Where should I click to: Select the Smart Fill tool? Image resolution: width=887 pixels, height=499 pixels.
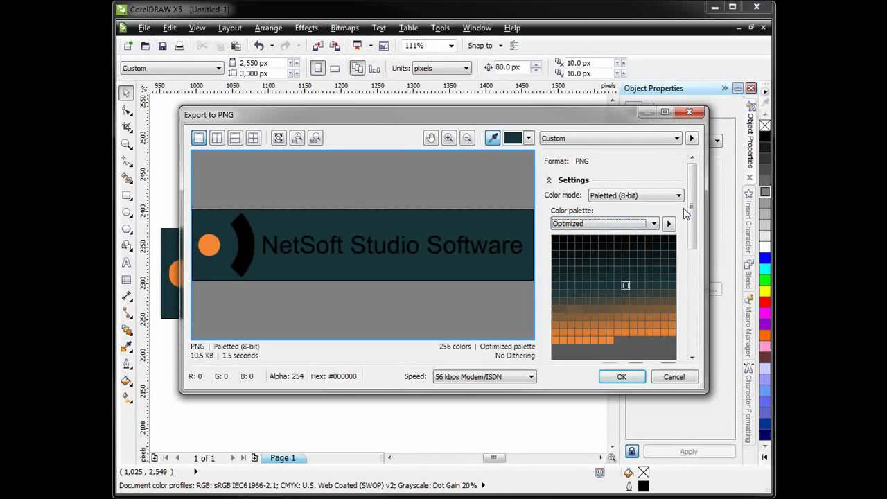[127, 178]
